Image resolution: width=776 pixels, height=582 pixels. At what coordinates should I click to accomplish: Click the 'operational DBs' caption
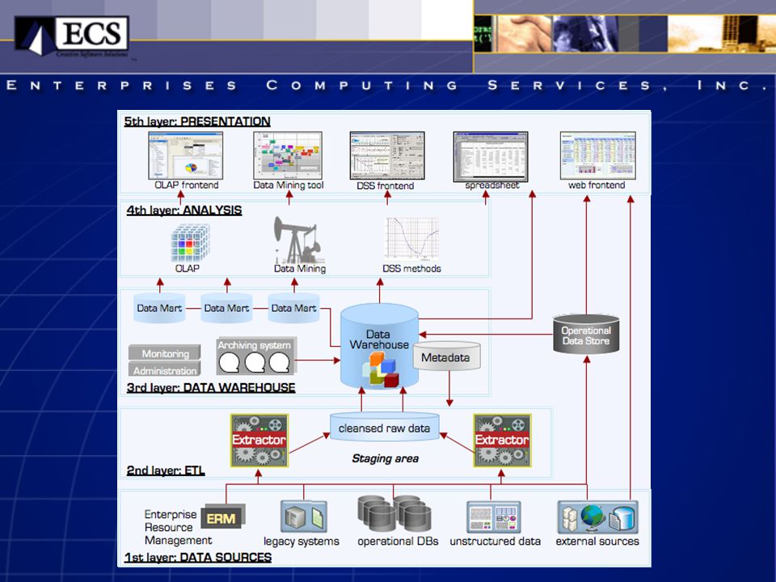click(x=398, y=542)
